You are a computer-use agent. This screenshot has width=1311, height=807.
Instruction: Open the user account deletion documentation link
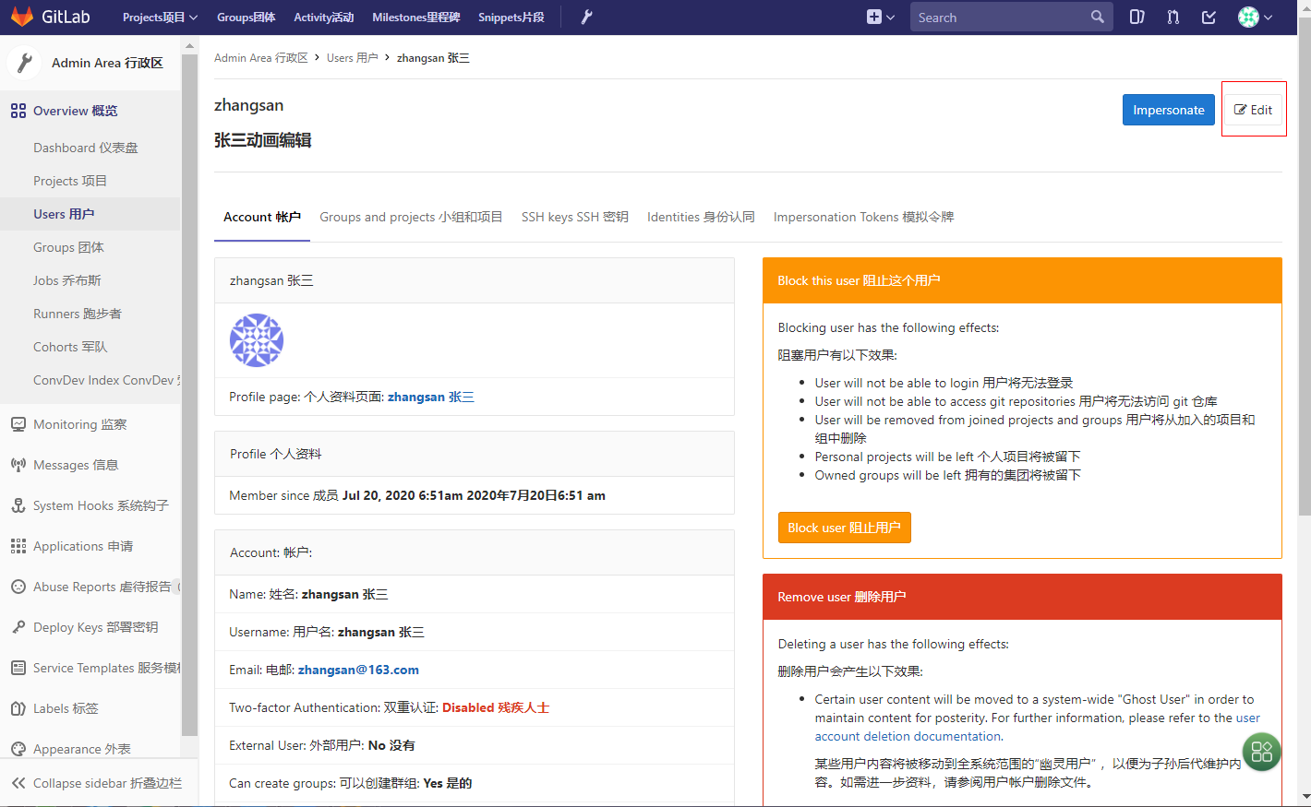click(1037, 727)
